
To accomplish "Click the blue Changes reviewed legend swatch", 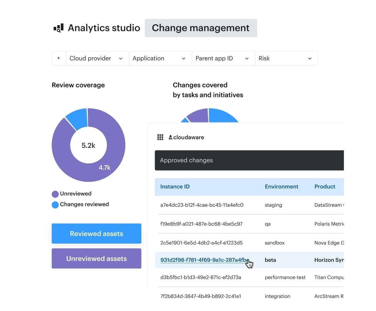I will pyautogui.click(x=55, y=205).
